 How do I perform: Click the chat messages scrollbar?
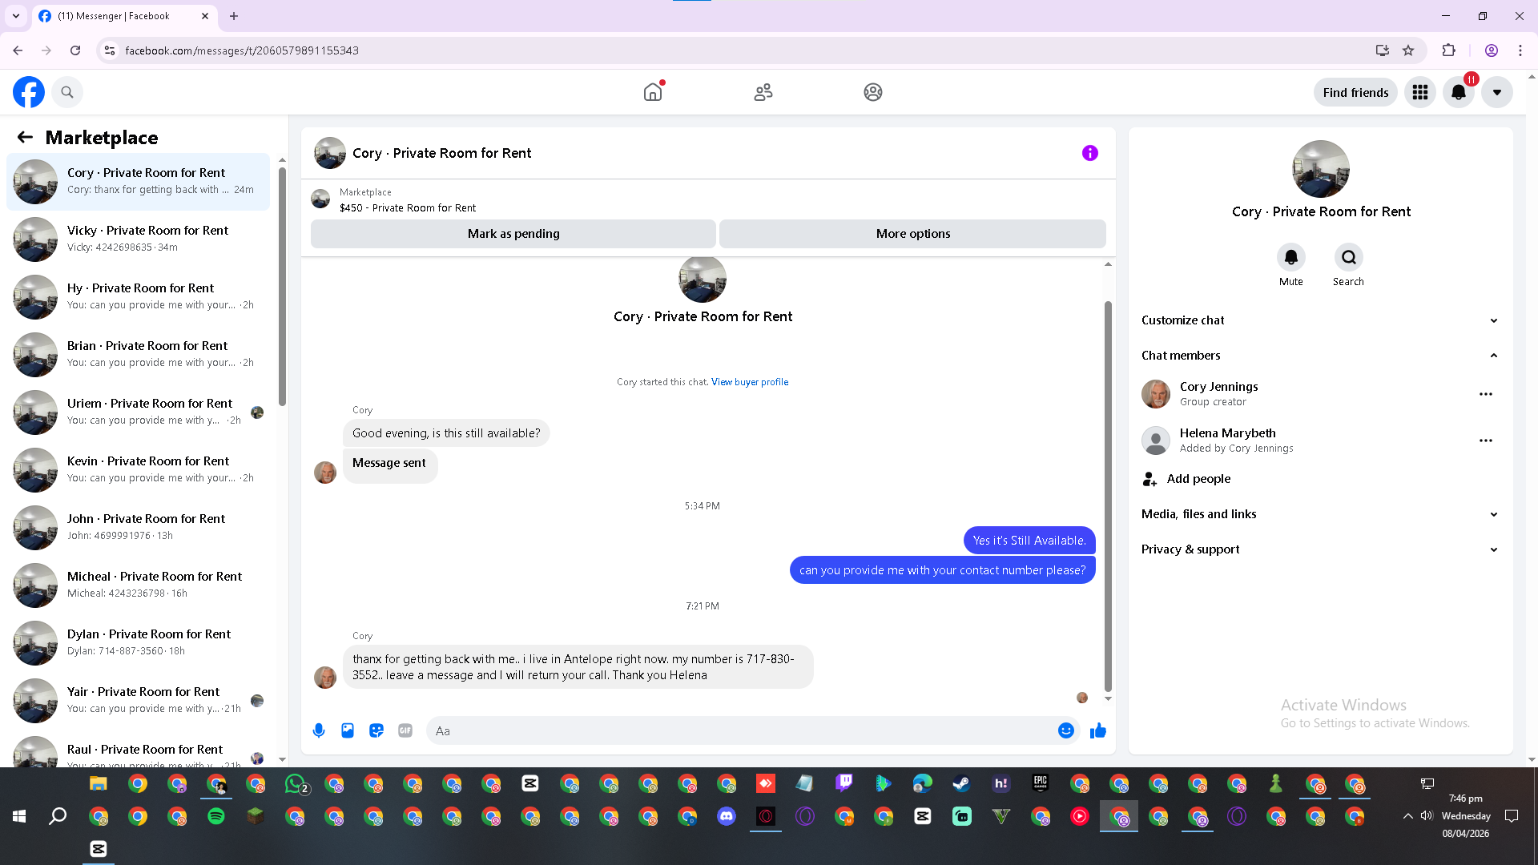pyautogui.click(x=1108, y=497)
